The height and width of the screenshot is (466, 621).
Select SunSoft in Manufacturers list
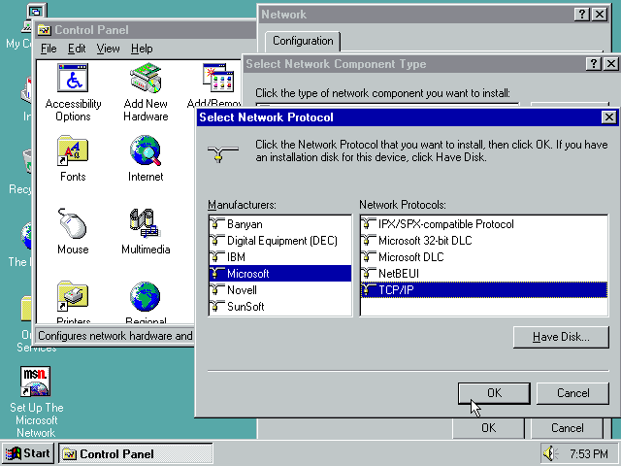[x=279, y=307]
